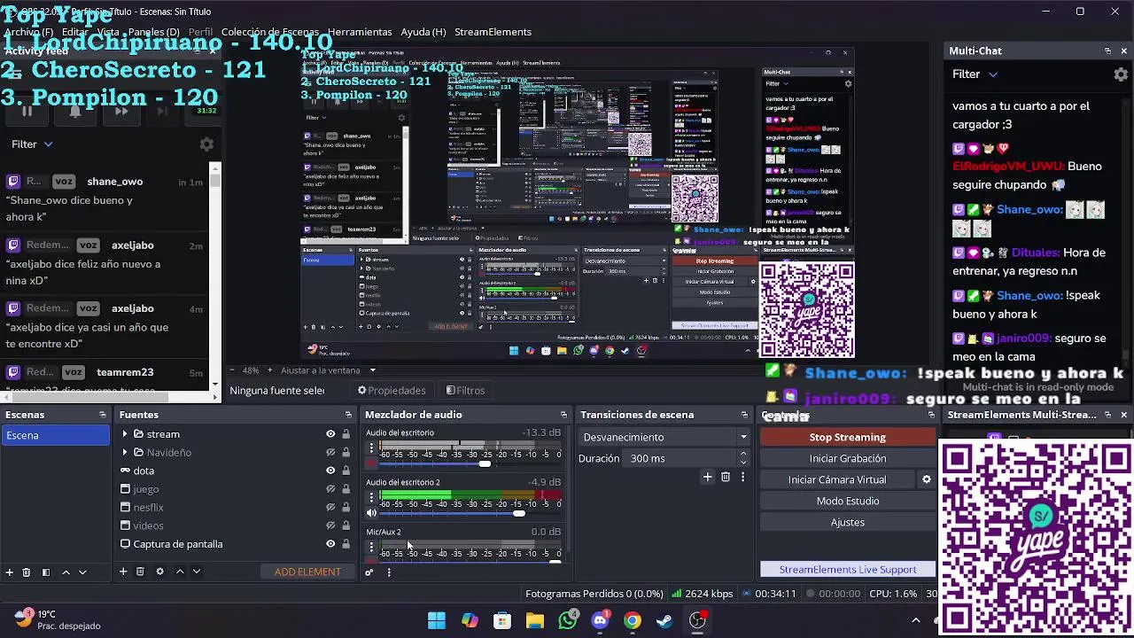Open the Perfil menu
Viewport: 1134px width, 638px height.
tap(200, 32)
